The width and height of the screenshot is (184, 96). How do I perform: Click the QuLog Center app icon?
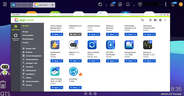[129, 45]
